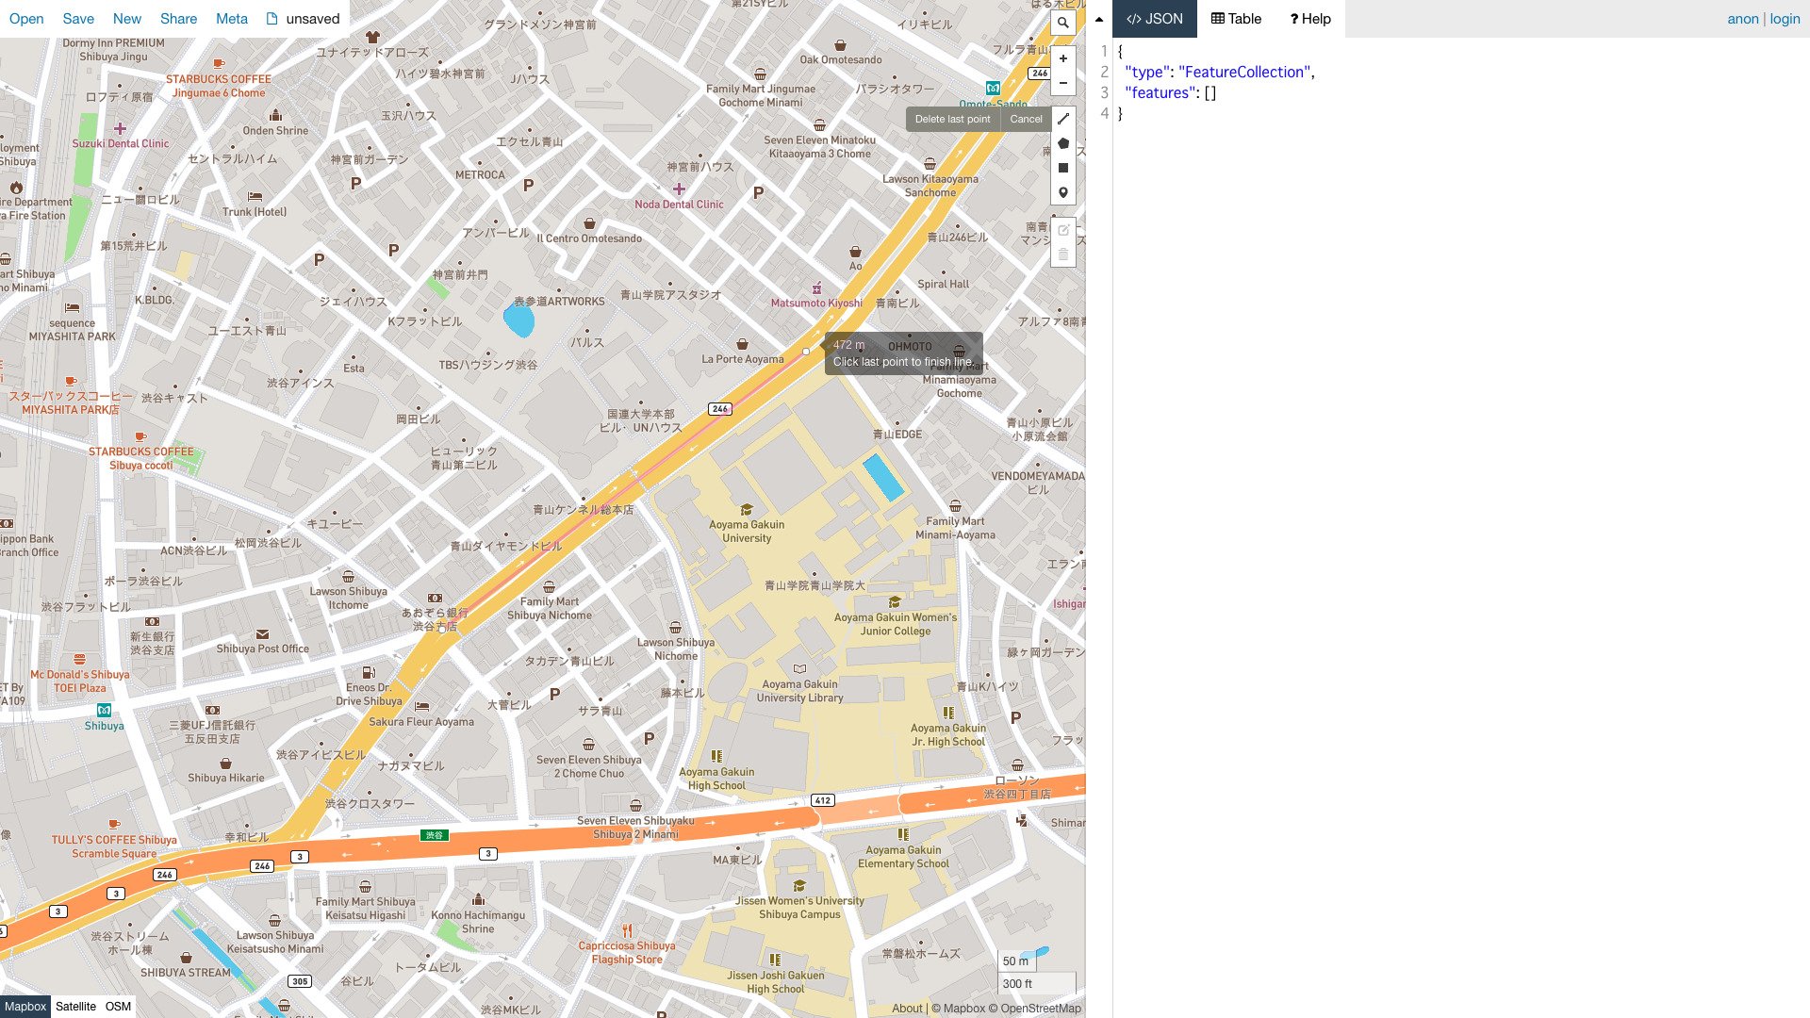Click the Omote-Sando metro station icon
Viewport: 1810px width, 1018px height.
point(993,89)
